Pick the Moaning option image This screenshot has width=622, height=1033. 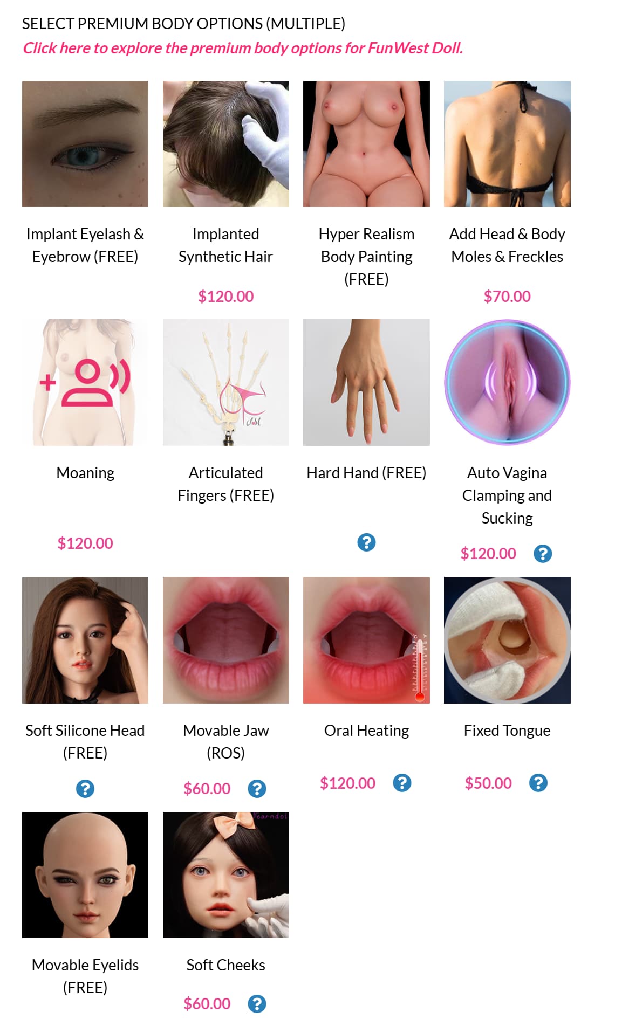point(85,382)
